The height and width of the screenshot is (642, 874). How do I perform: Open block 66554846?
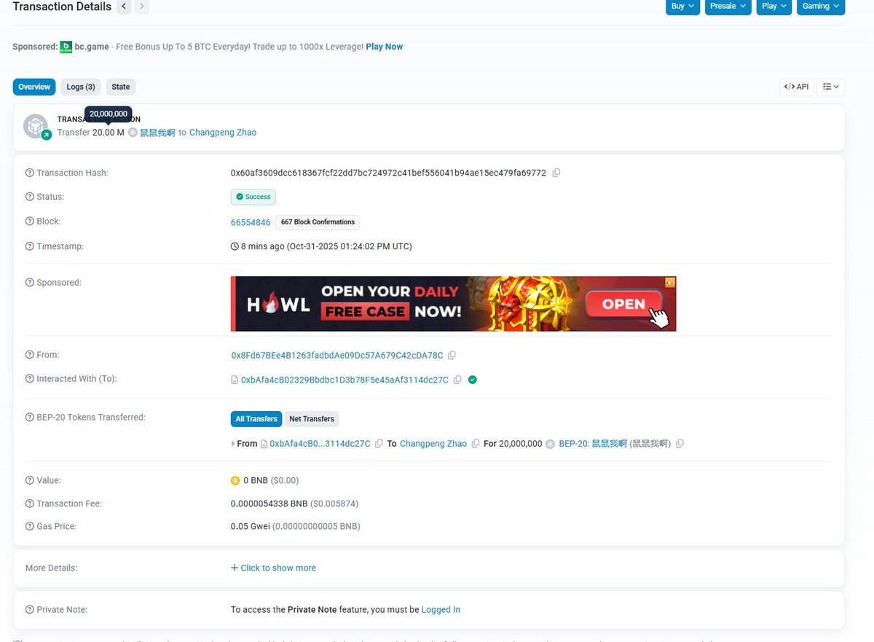pos(251,222)
